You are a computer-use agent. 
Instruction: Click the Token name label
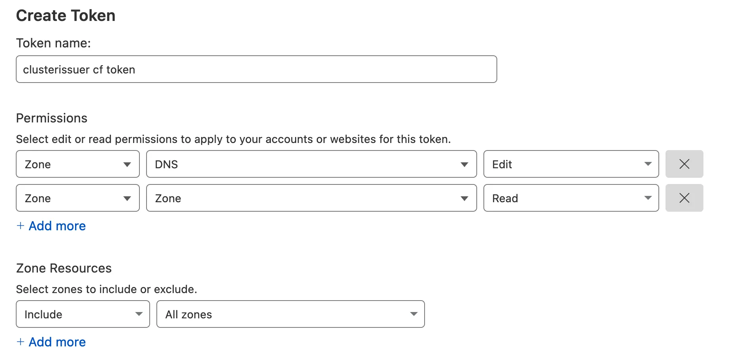[53, 43]
